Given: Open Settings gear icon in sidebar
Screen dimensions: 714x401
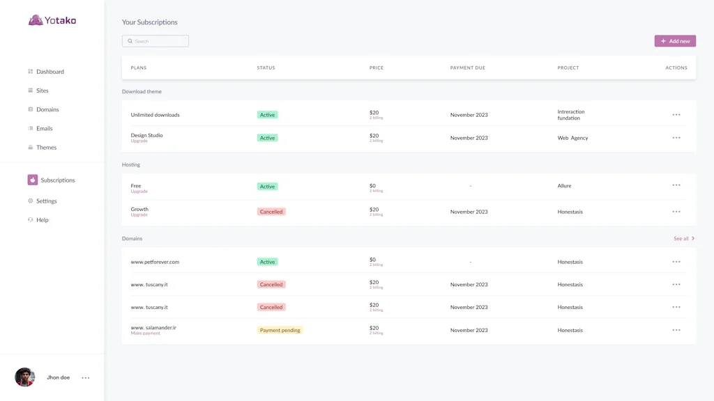Looking at the screenshot, I should [x=31, y=201].
